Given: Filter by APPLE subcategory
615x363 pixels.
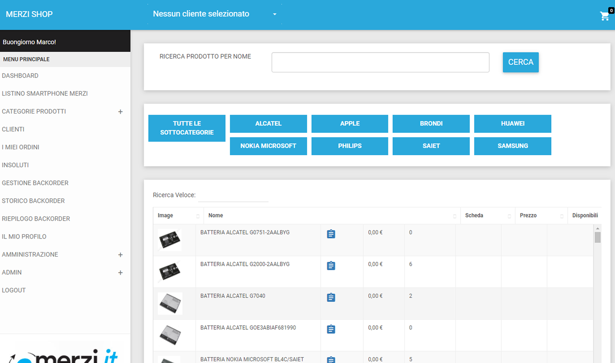Looking at the screenshot, I should (350, 124).
